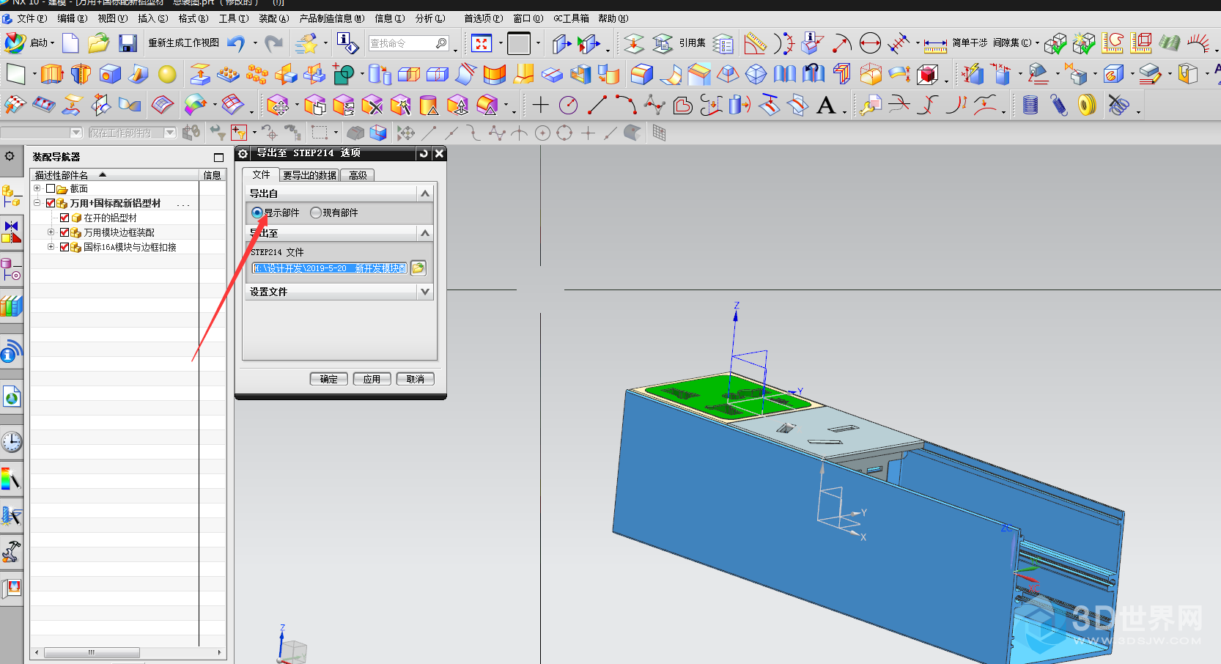Collapse the 导出至 section
This screenshot has width=1221, height=664.
(425, 233)
